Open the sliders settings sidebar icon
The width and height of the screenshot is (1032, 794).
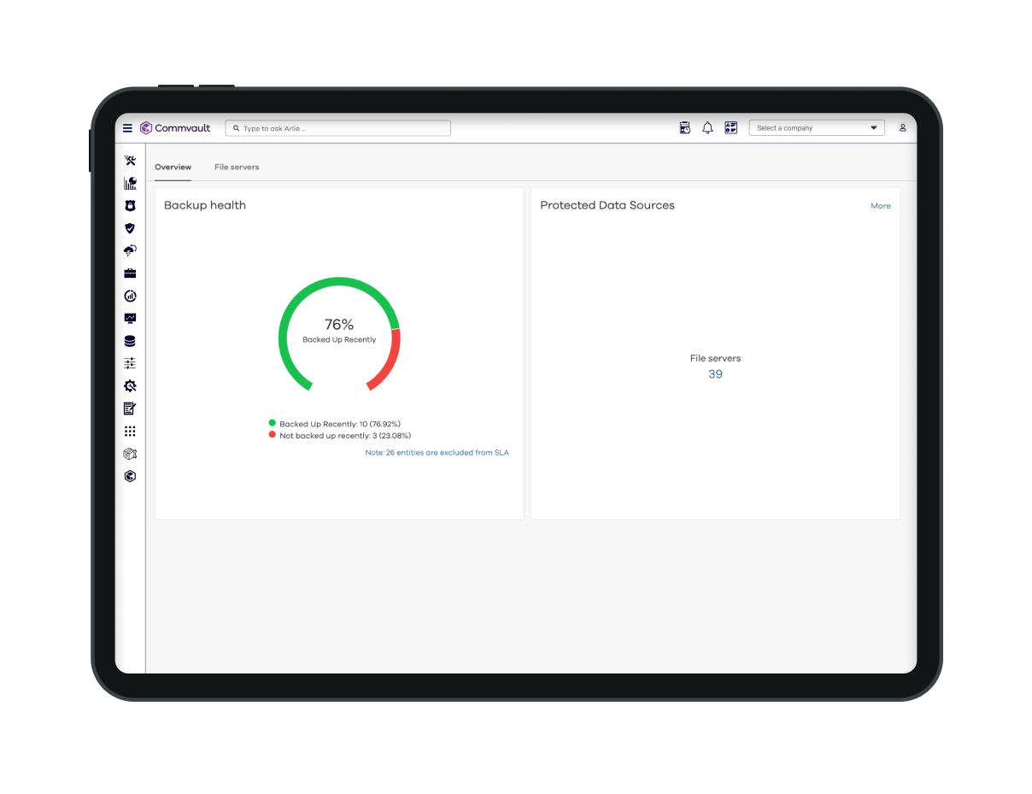coord(130,363)
